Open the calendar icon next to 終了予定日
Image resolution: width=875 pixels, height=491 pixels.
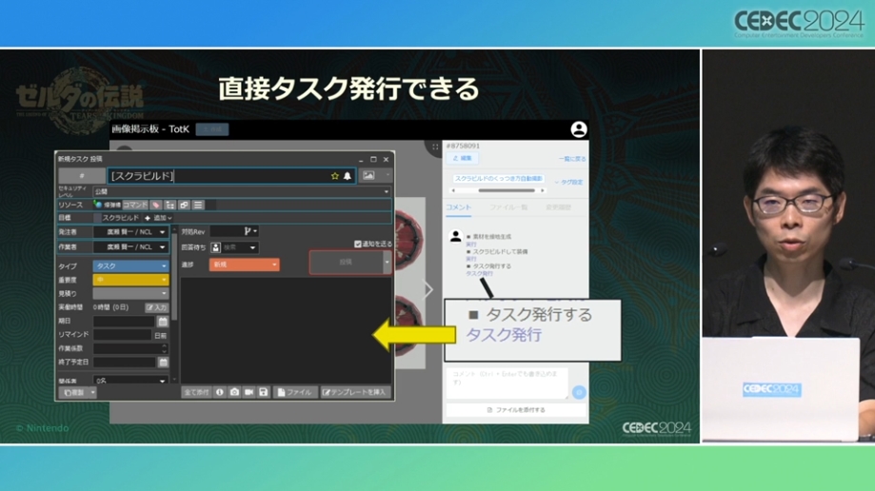(163, 363)
